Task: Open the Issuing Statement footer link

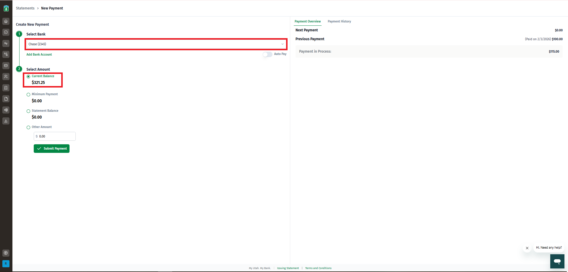Action: [288, 268]
